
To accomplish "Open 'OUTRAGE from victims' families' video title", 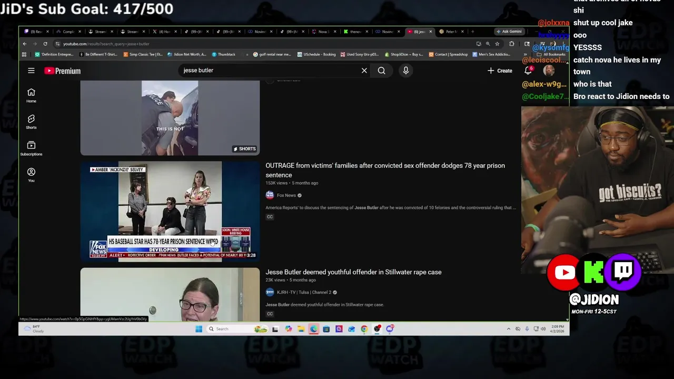I will pyautogui.click(x=385, y=170).
